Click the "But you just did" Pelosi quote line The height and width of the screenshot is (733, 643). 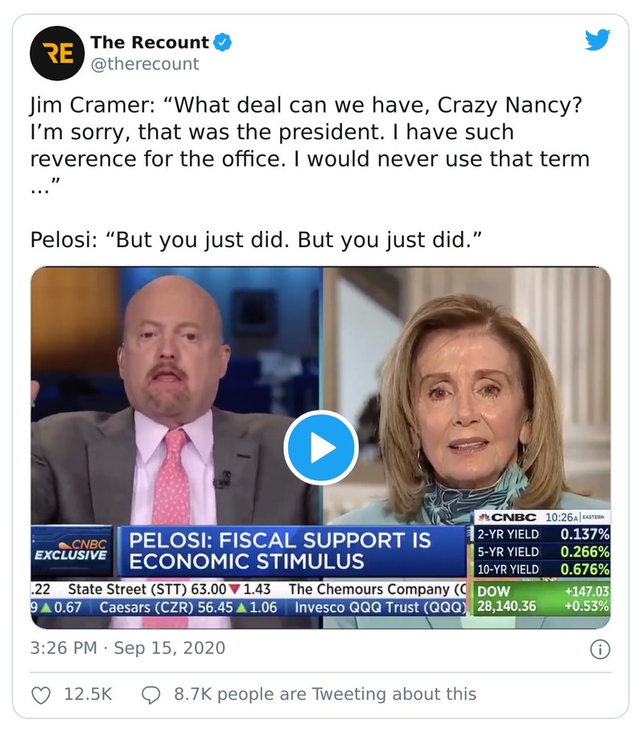tap(262, 241)
